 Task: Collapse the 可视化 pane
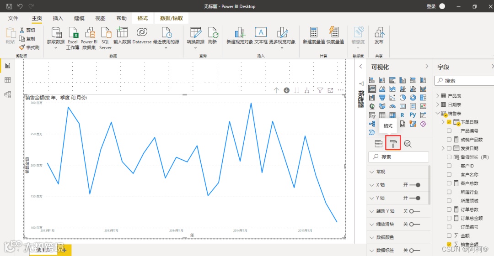[427, 66]
